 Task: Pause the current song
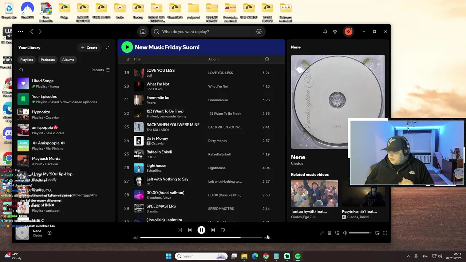tap(201, 230)
